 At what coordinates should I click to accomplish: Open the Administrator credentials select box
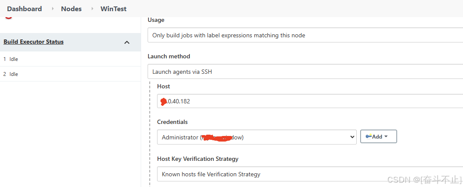[x=256, y=137]
